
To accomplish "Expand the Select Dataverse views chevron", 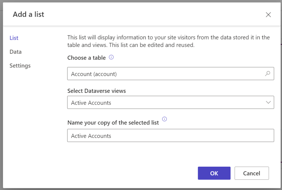I will pos(268,102).
